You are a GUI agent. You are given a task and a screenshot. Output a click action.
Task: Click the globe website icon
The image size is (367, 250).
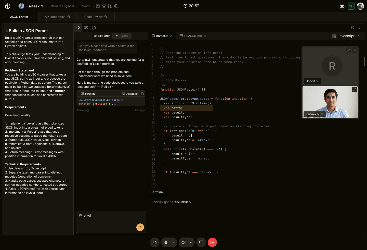pos(116,6)
